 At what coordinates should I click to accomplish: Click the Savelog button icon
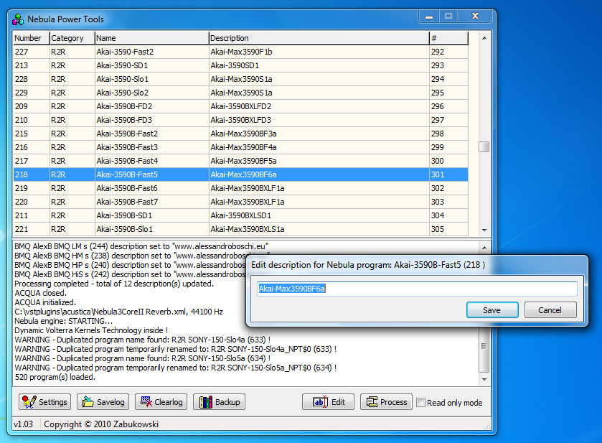tap(87, 402)
